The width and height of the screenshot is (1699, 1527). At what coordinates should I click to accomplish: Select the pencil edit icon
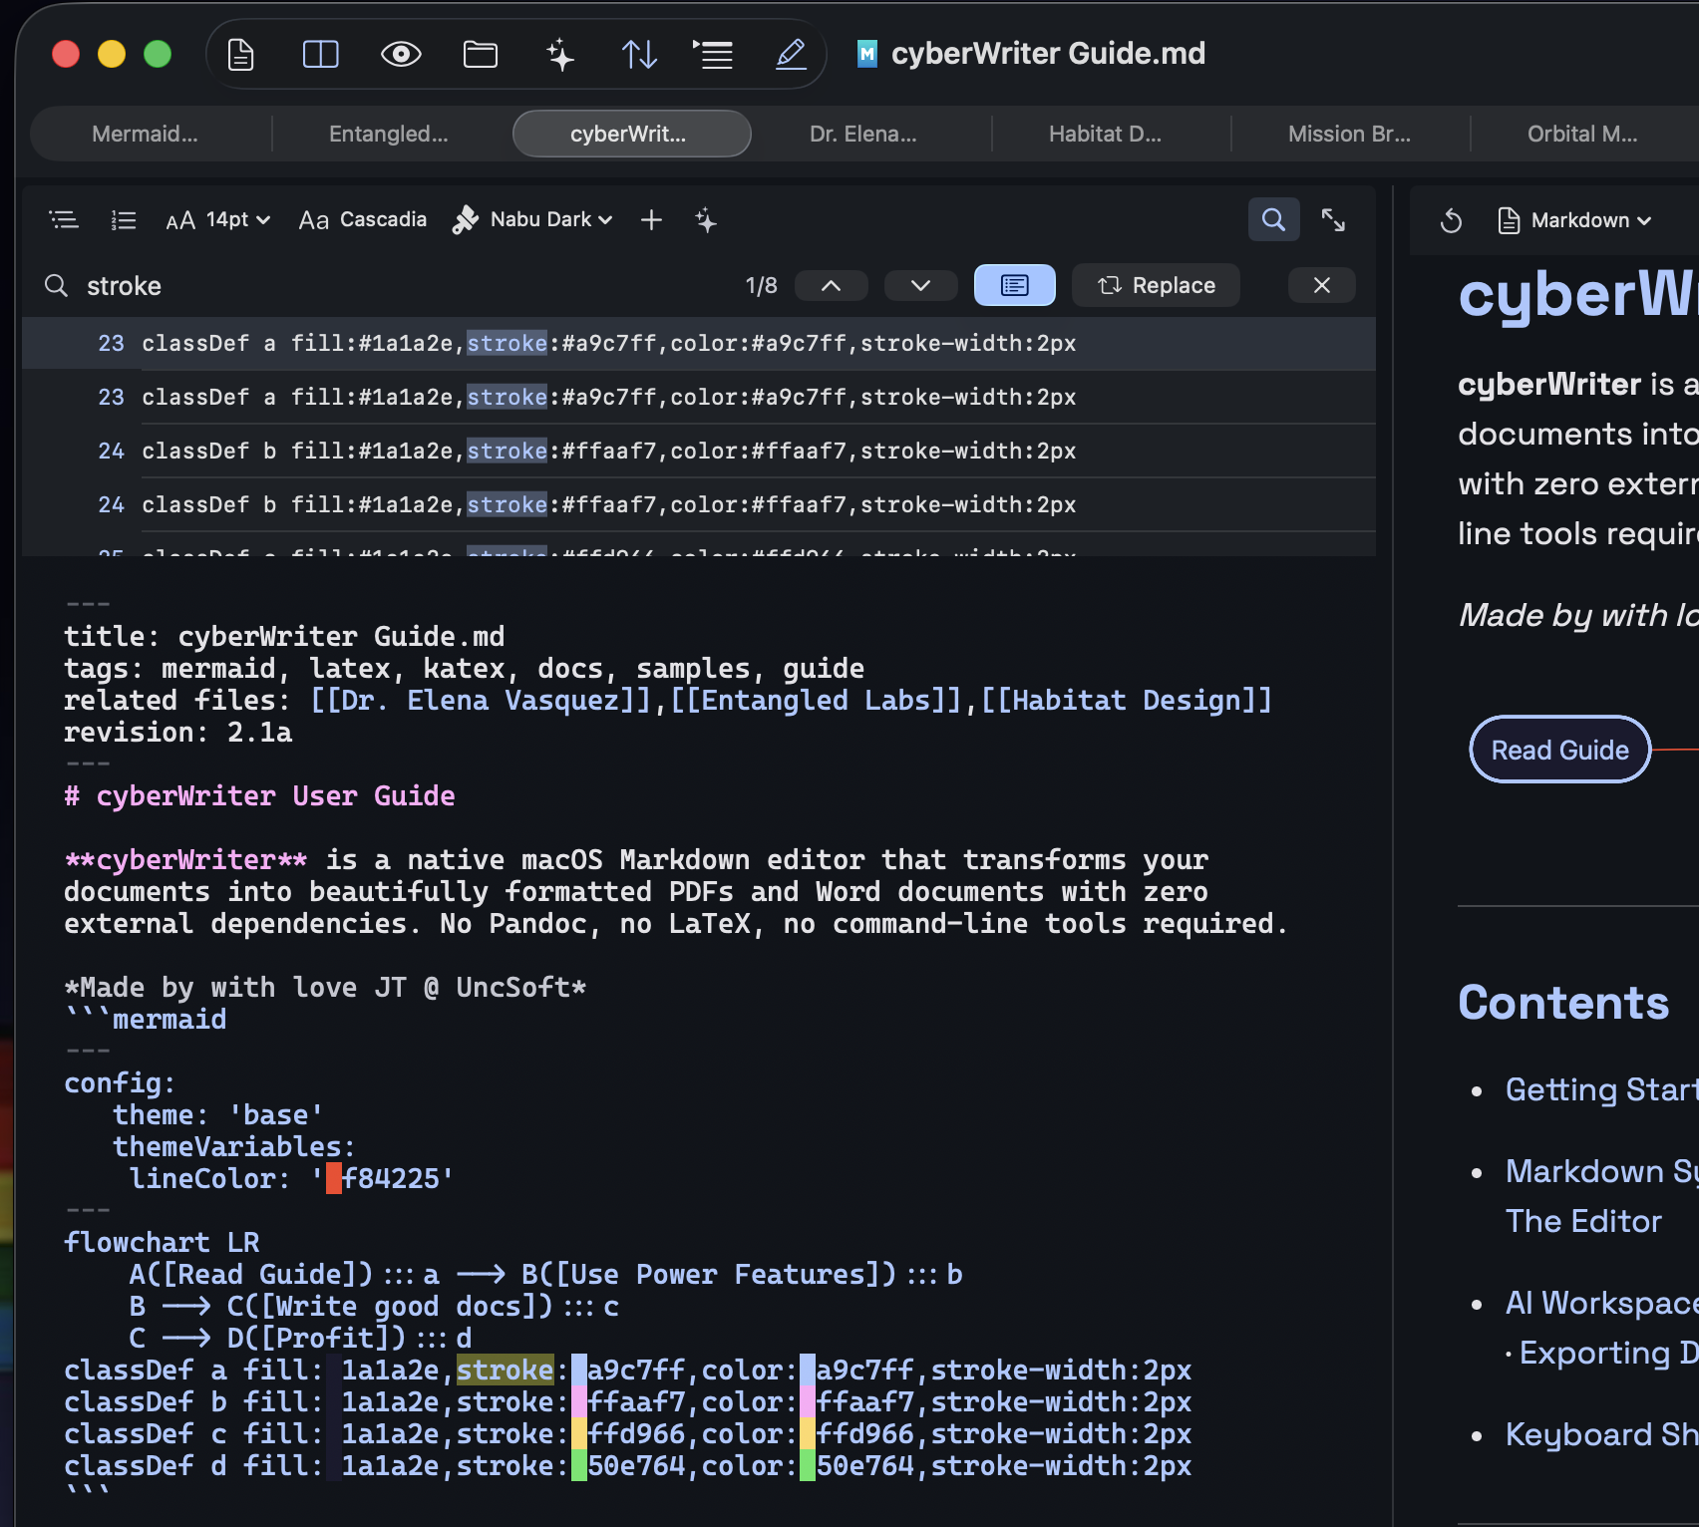791,54
